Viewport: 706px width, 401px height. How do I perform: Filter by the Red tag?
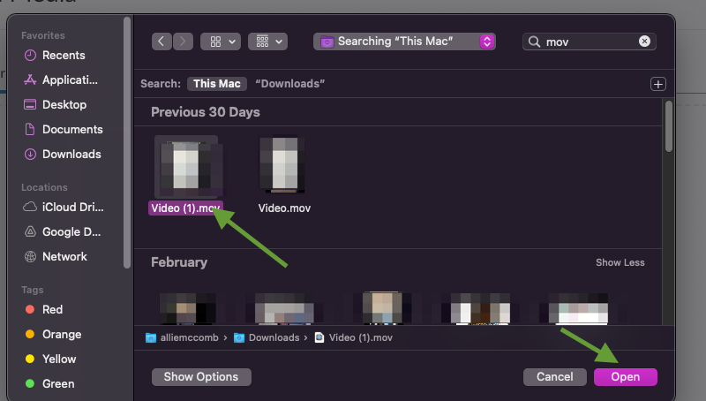[x=52, y=309]
